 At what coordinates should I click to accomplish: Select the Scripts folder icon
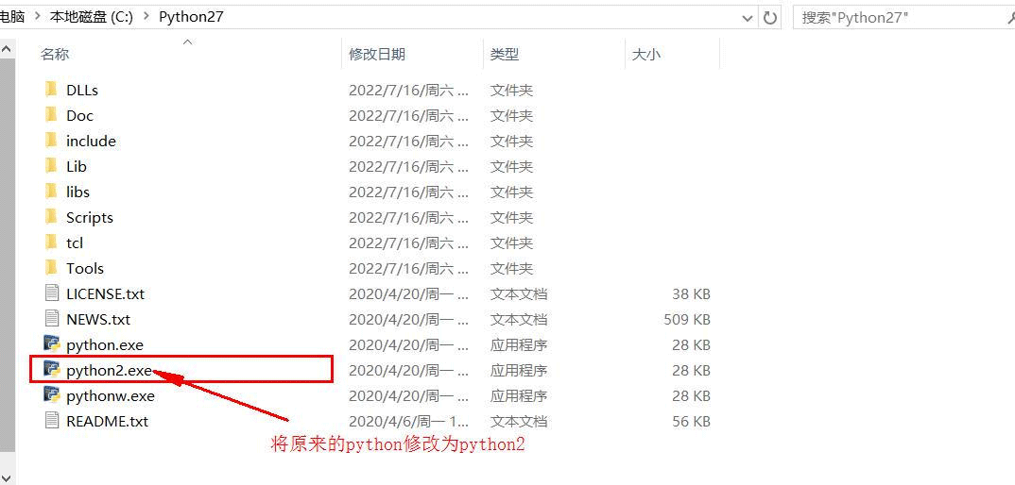point(52,217)
